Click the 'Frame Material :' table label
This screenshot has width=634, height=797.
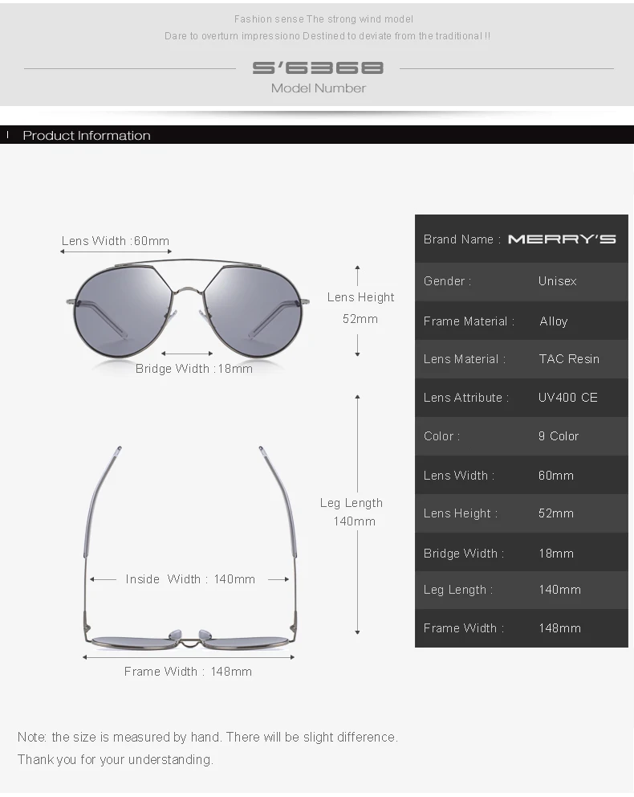tap(469, 321)
